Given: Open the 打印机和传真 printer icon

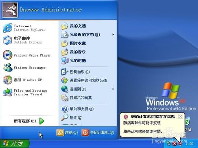Looking at the screenshot, I should click(65, 98).
